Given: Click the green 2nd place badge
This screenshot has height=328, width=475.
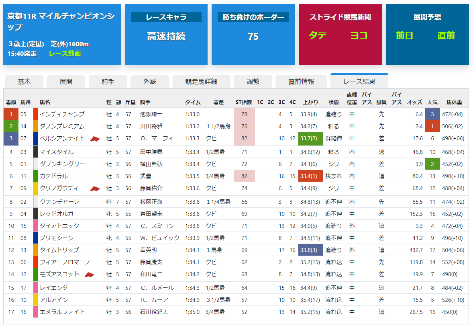Looking at the screenshot, I should point(11,126).
